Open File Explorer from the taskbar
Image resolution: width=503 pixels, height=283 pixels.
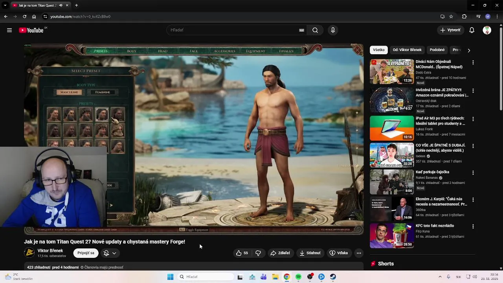coord(275,277)
